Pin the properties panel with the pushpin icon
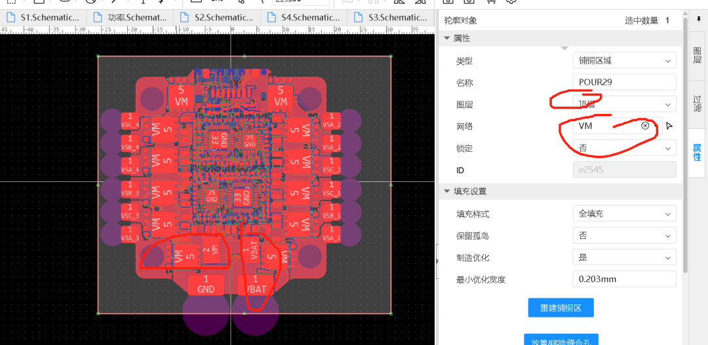Viewport: 708px width, 345px height. 698,19
